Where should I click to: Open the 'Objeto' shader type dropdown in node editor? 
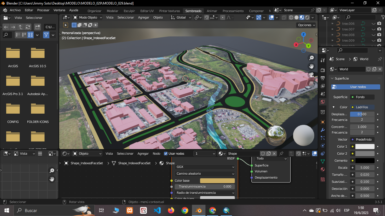pyautogui.click(x=87, y=154)
